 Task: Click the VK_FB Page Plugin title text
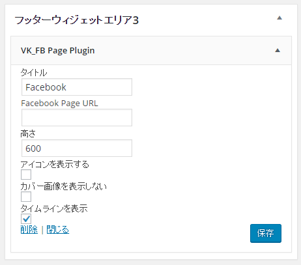pyautogui.click(x=58, y=51)
